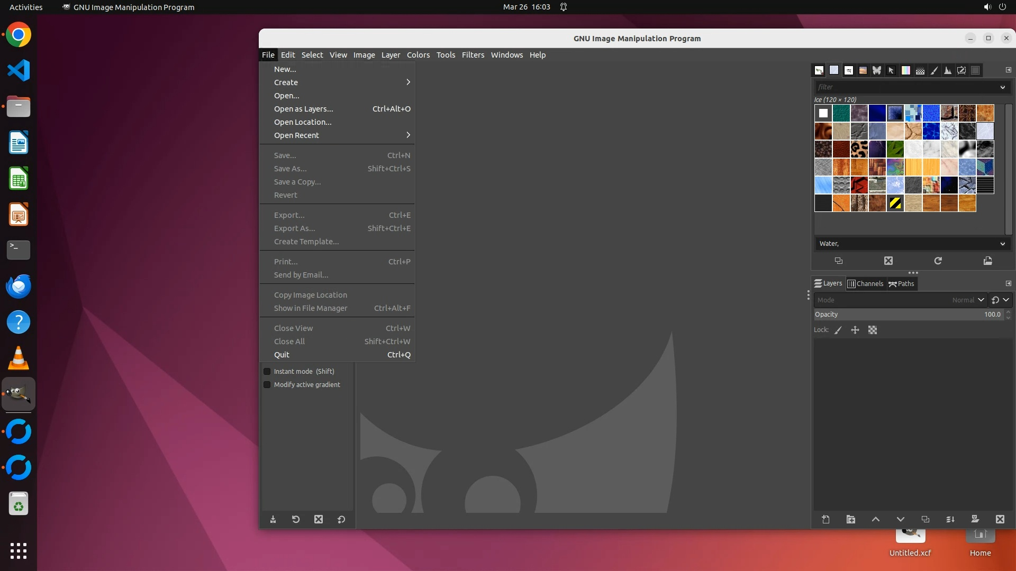Screen dimensions: 1016x571
Task: Click restore tool preset icon
Action: coord(296,519)
